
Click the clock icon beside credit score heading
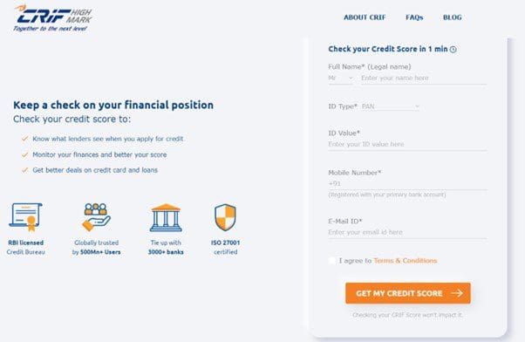[x=453, y=50]
